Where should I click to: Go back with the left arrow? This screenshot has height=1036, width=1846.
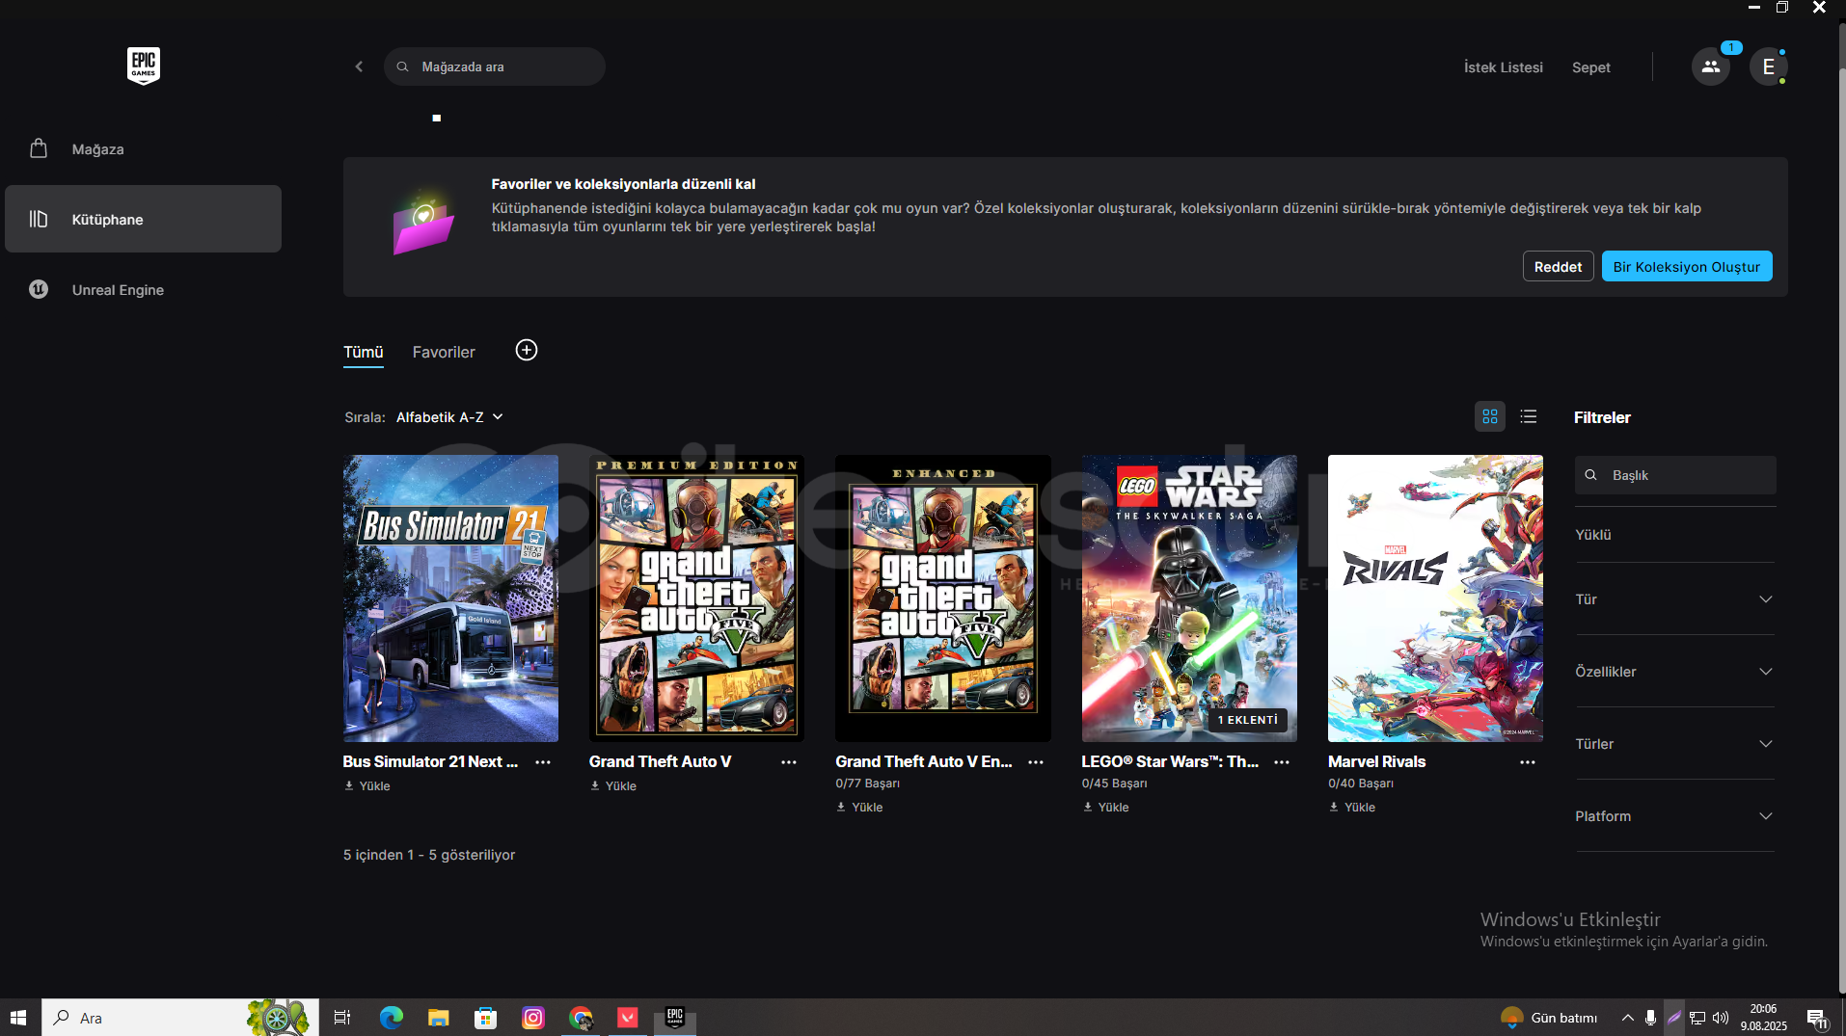(x=359, y=66)
